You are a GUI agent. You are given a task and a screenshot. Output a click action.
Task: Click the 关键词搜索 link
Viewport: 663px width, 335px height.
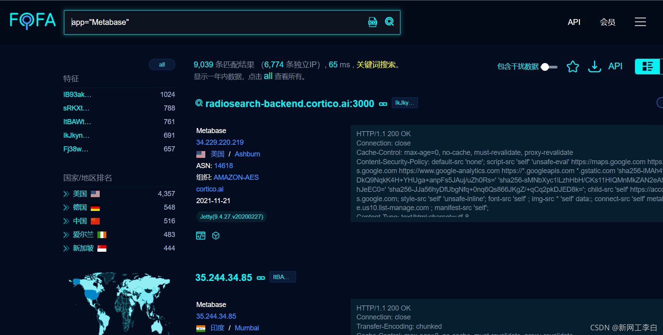(376, 65)
